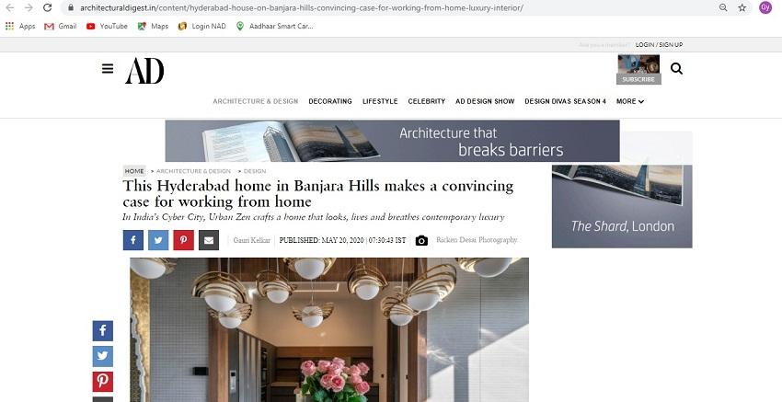The image size is (782, 402).
Task: Open the HOME breadcrumb link
Action: coord(134,171)
